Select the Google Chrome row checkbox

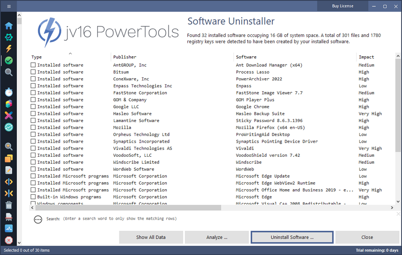pyautogui.click(x=33, y=106)
